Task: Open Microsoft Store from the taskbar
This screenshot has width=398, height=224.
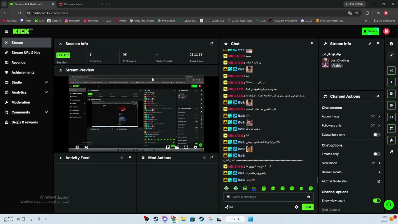Action: (x=192, y=219)
